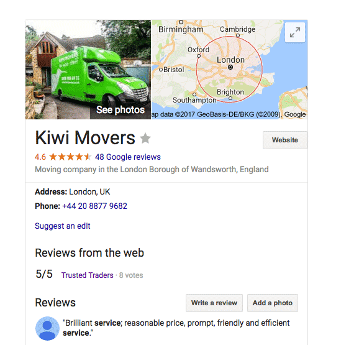Click the Write a review button

click(x=214, y=303)
